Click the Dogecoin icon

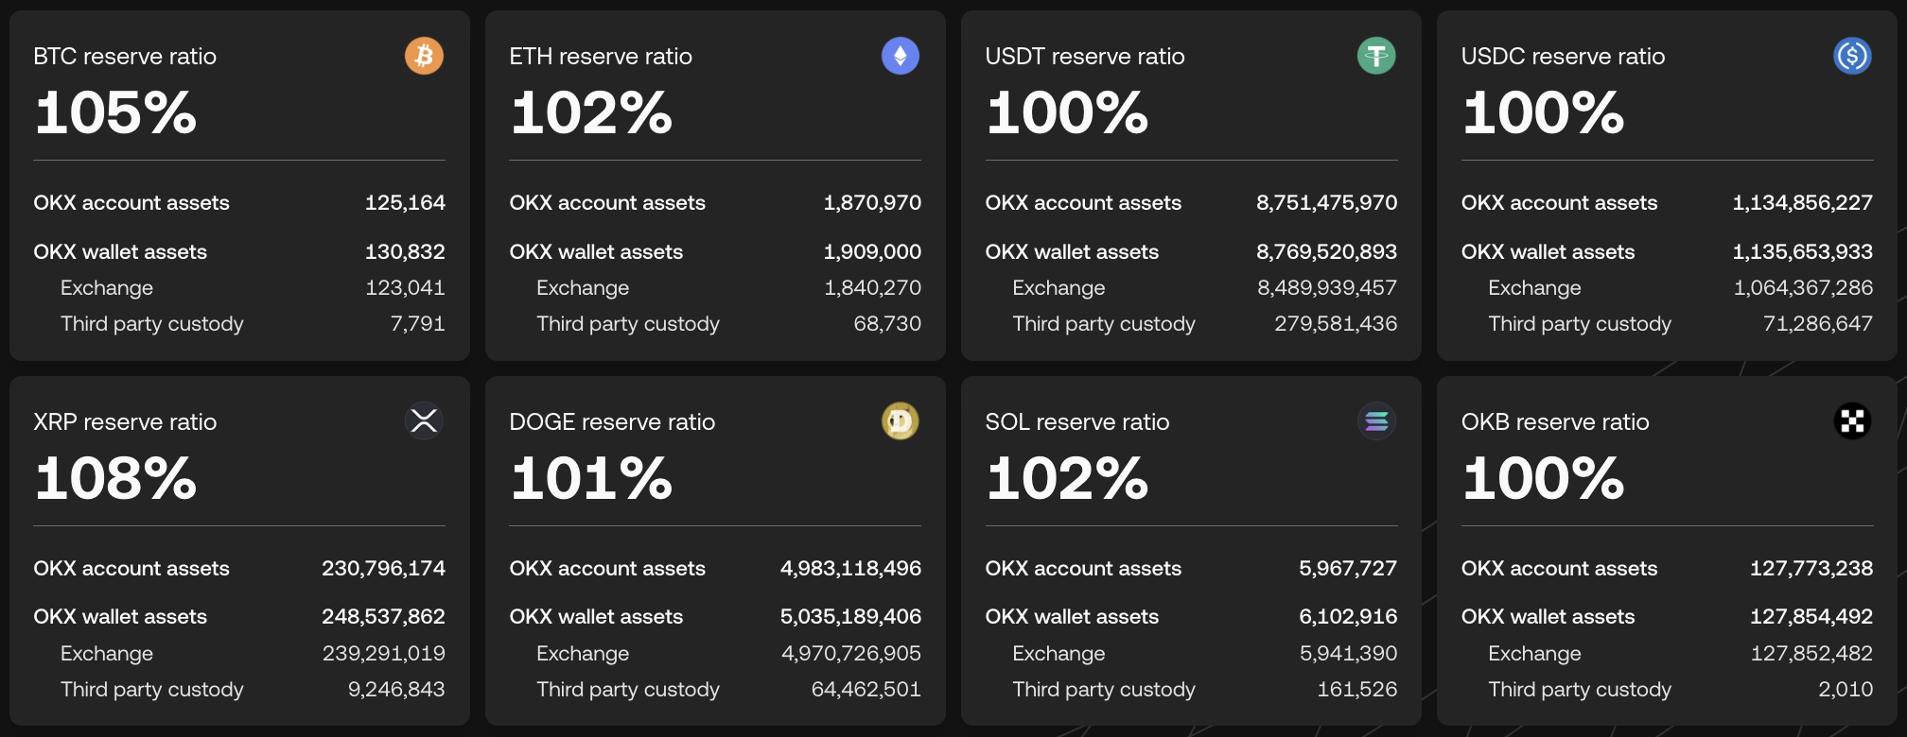coord(900,421)
